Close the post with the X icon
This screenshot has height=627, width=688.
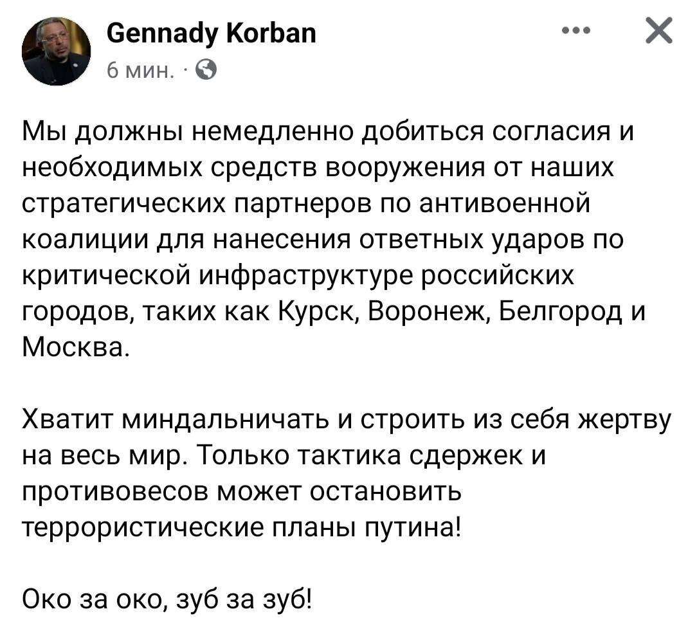click(657, 31)
